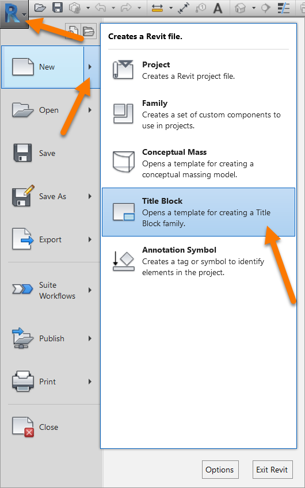Select the Print menu item

[x=51, y=382]
